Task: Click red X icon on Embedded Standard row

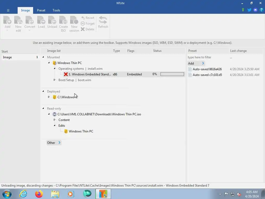Action: [66, 74]
